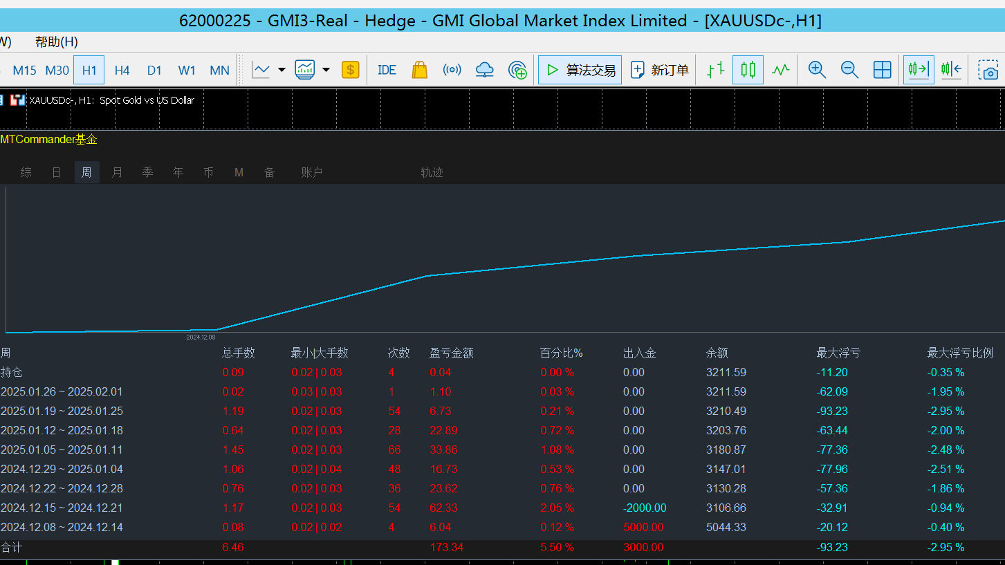Open the Market shopping bag icon
Image resolution: width=1005 pixels, height=565 pixels.
(x=419, y=70)
